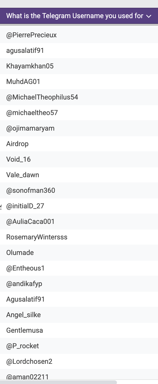Select the agusalatif91 cell
Viewport: 158px width, 384px height.
tap(79, 51)
